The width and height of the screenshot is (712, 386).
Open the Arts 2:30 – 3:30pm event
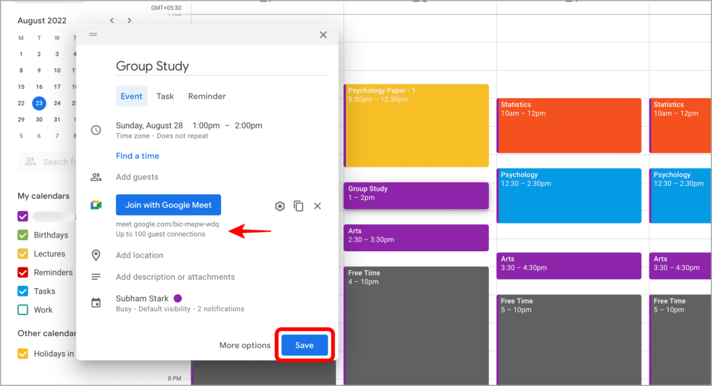416,237
